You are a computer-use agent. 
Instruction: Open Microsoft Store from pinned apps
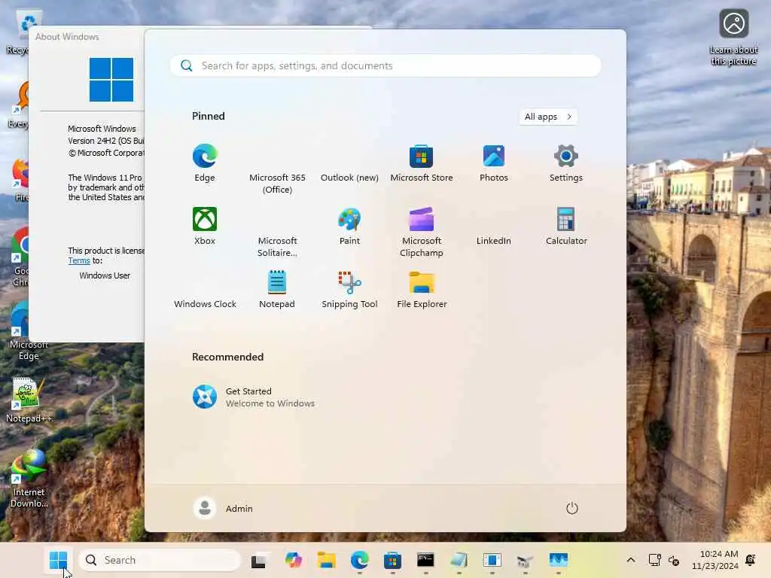coord(422,163)
